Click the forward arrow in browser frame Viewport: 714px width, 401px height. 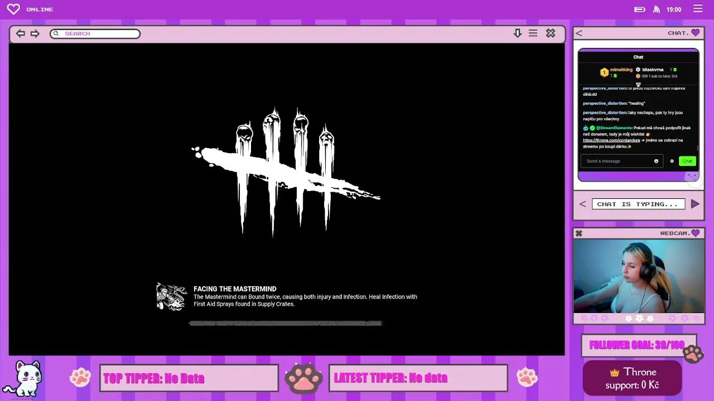click(35, 33)
